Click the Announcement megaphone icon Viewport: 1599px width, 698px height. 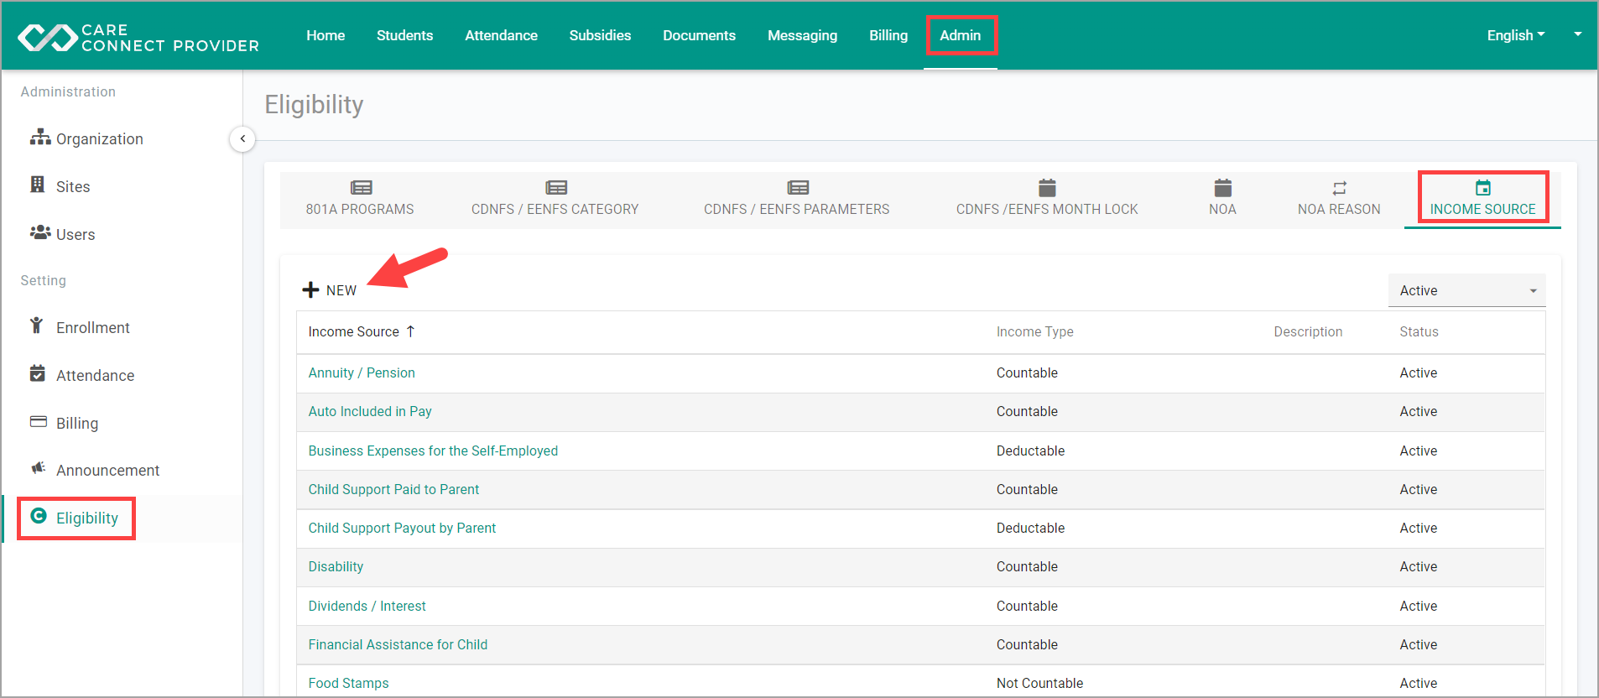[39, 468]
